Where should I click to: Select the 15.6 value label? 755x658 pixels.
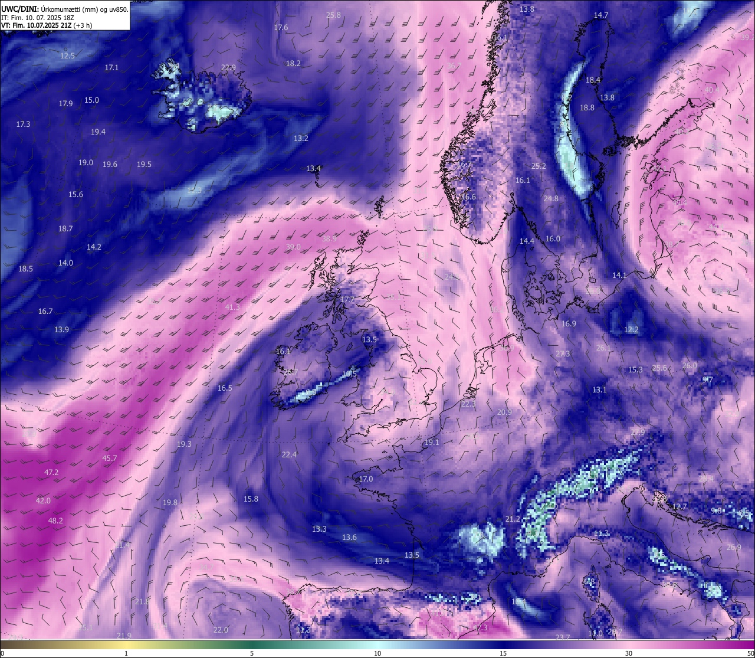75,194
